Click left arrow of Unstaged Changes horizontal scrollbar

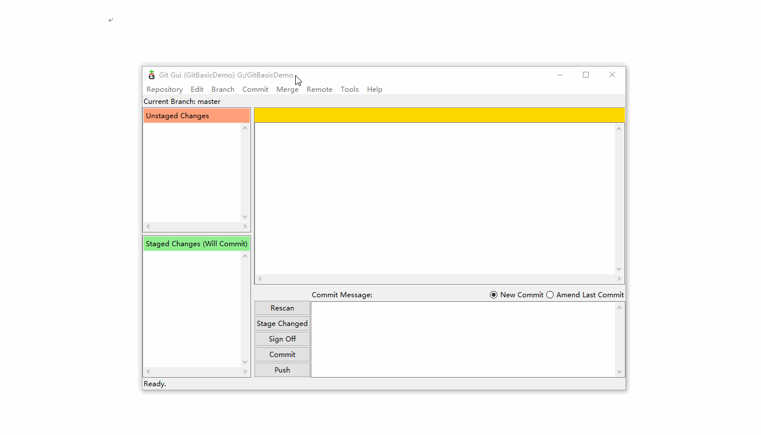coord(148,227)
